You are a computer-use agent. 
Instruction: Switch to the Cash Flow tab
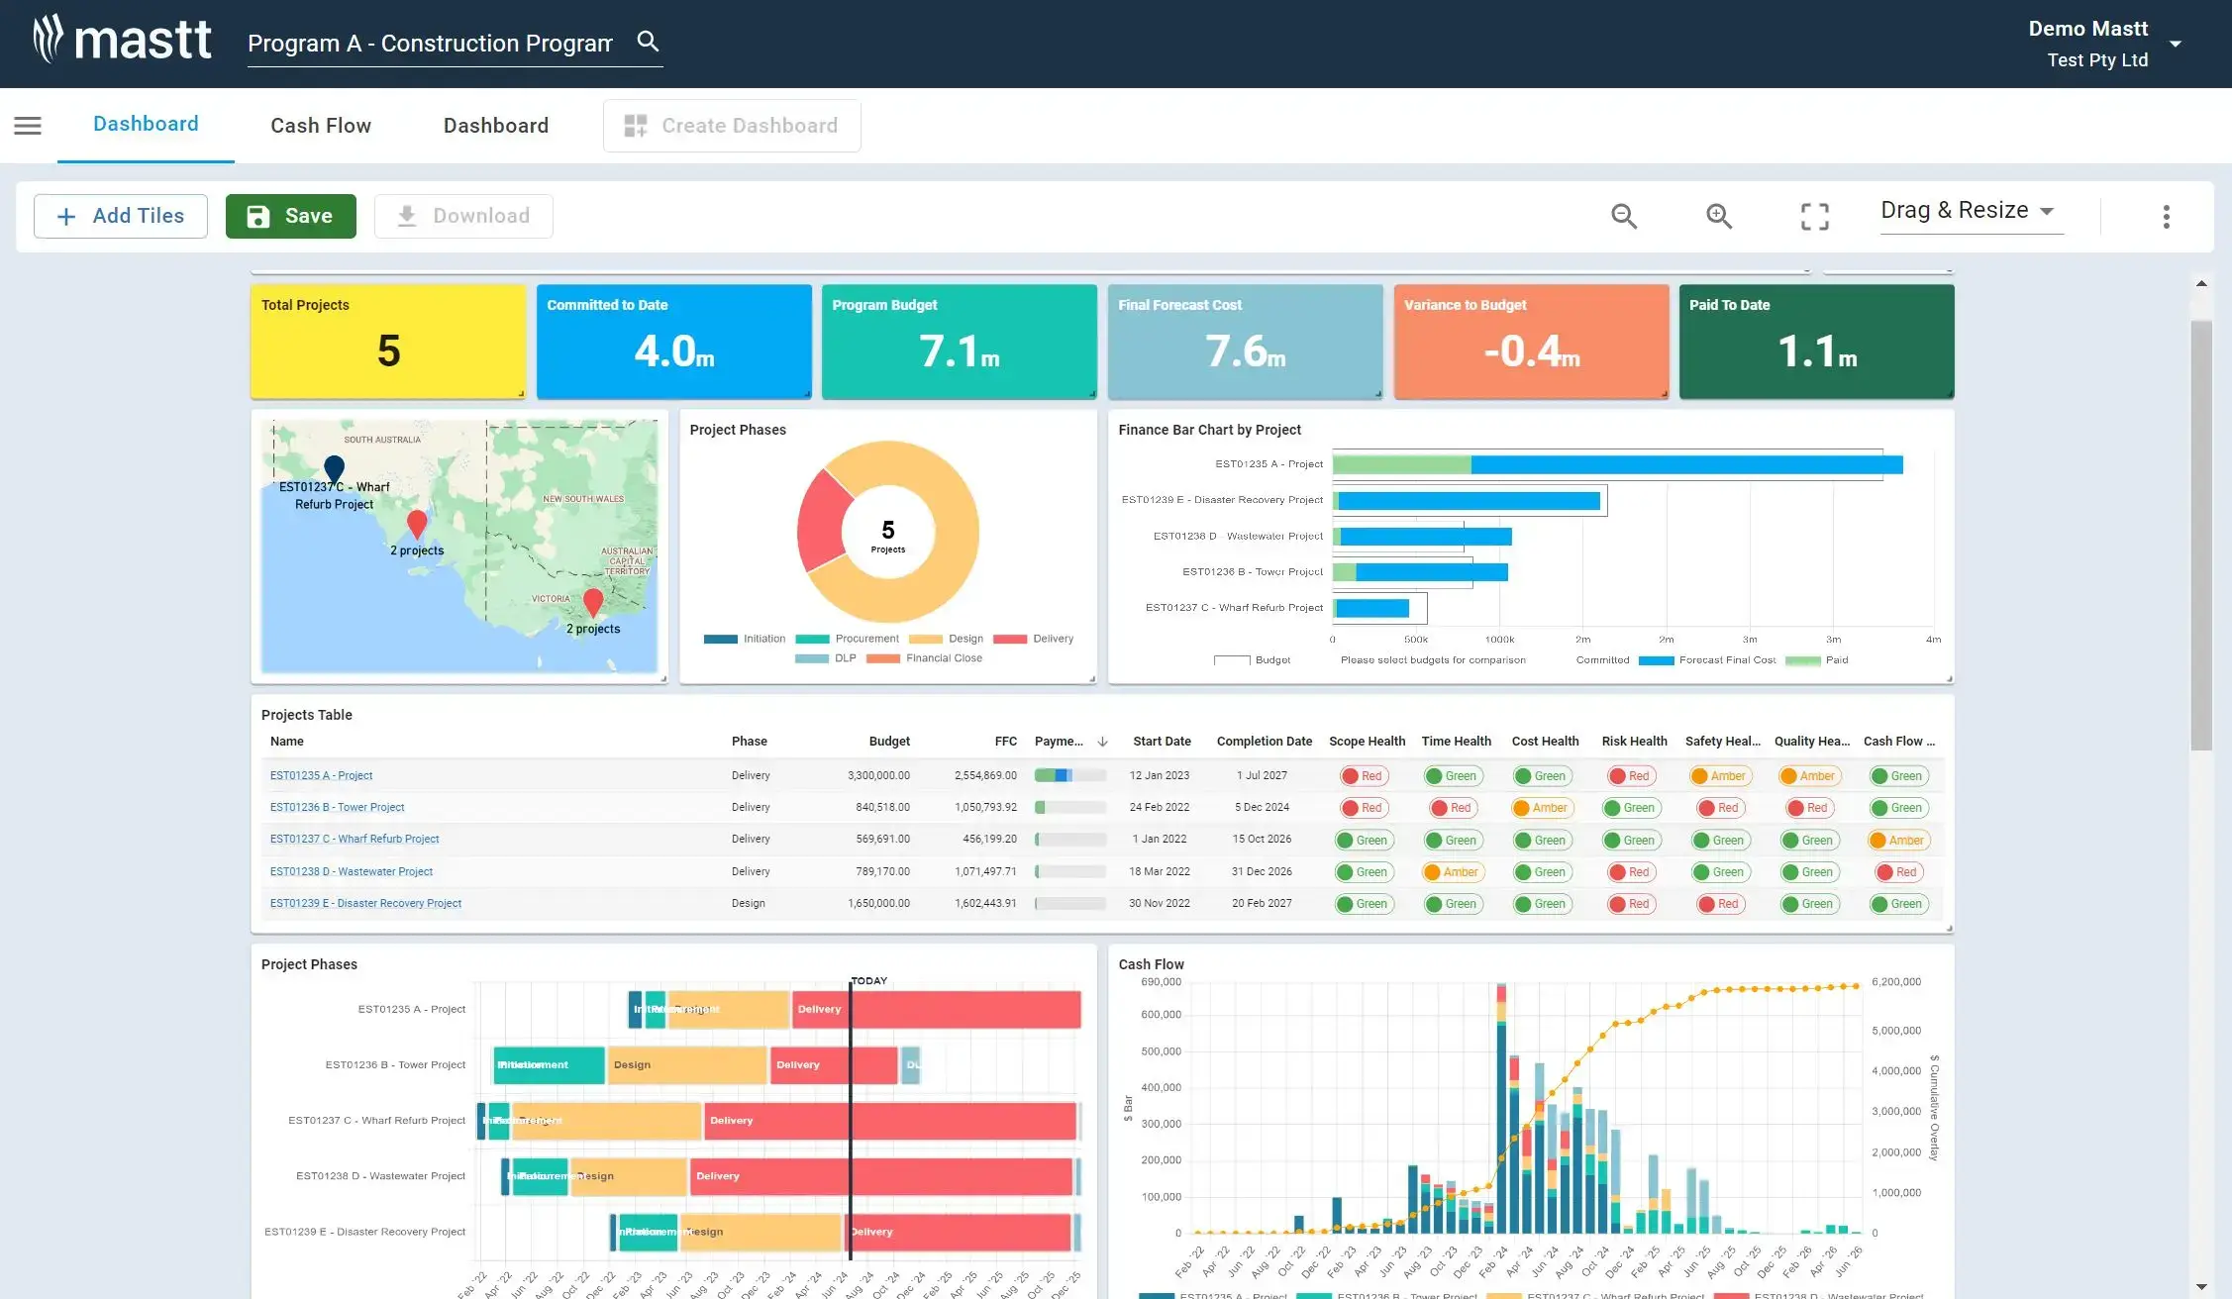tap(321, 126)
